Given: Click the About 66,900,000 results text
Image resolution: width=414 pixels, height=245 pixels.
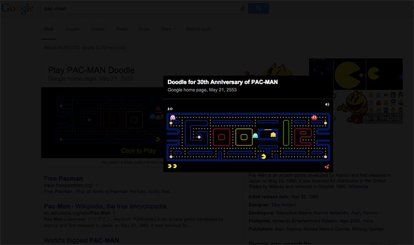Looking at the screenshot, I should click(85, 48).
